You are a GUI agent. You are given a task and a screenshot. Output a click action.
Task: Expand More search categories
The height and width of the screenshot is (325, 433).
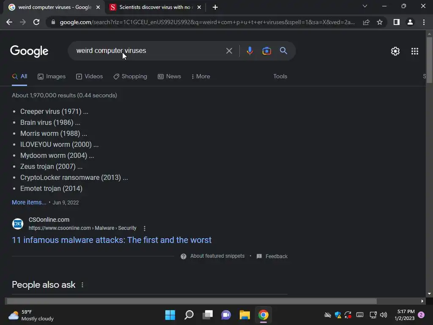(201, 77)
